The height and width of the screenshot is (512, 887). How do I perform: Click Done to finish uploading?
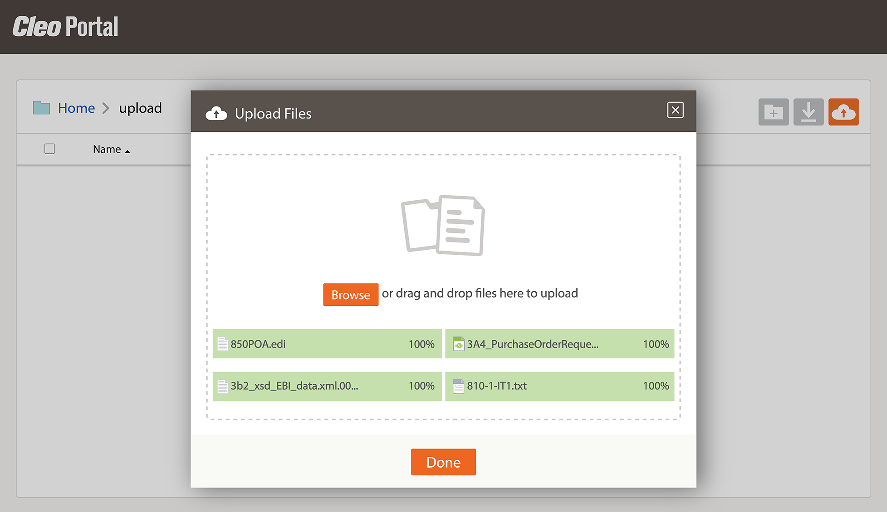coord(443,462)
